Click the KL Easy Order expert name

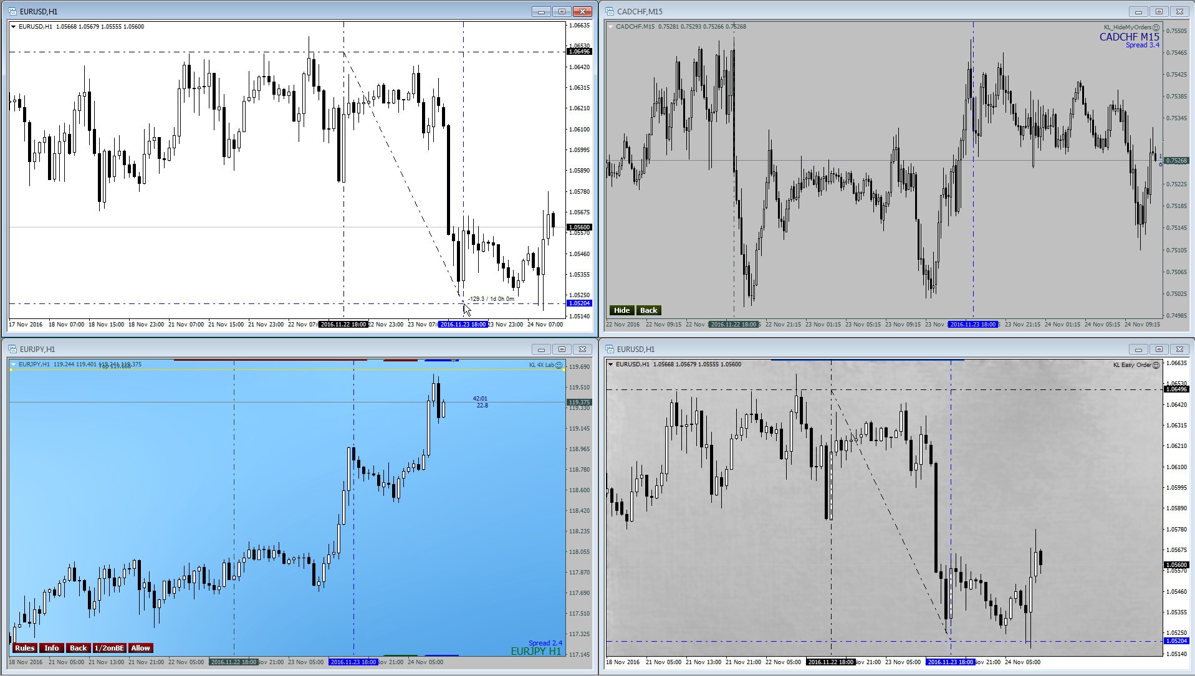click(x=1132, y=365)
